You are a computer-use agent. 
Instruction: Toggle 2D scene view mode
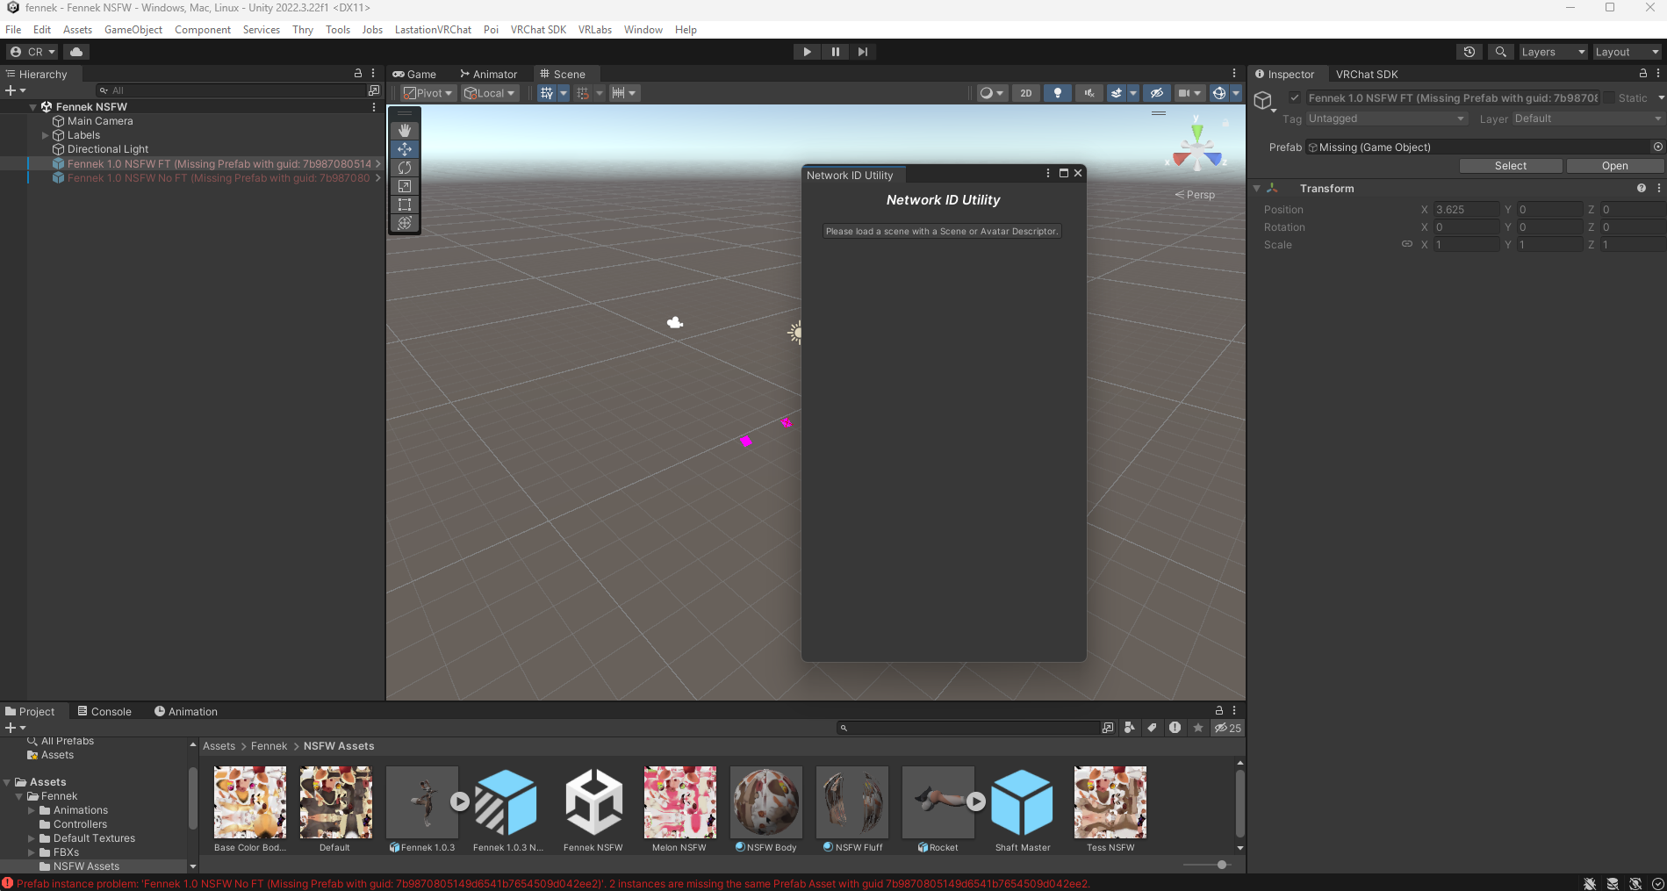(x=1026, y=93)
